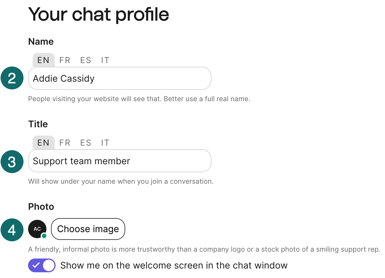The width and height of the screenshot is (385, 278).
Task: Click the step 3 indicator badge
Action: [x=12, y=162]
